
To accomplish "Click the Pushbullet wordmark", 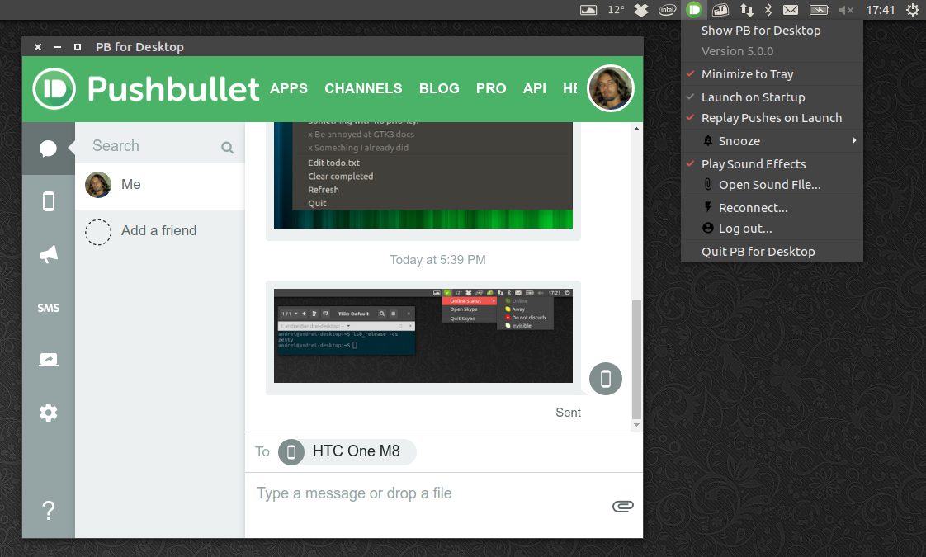I will pos(173,89).
